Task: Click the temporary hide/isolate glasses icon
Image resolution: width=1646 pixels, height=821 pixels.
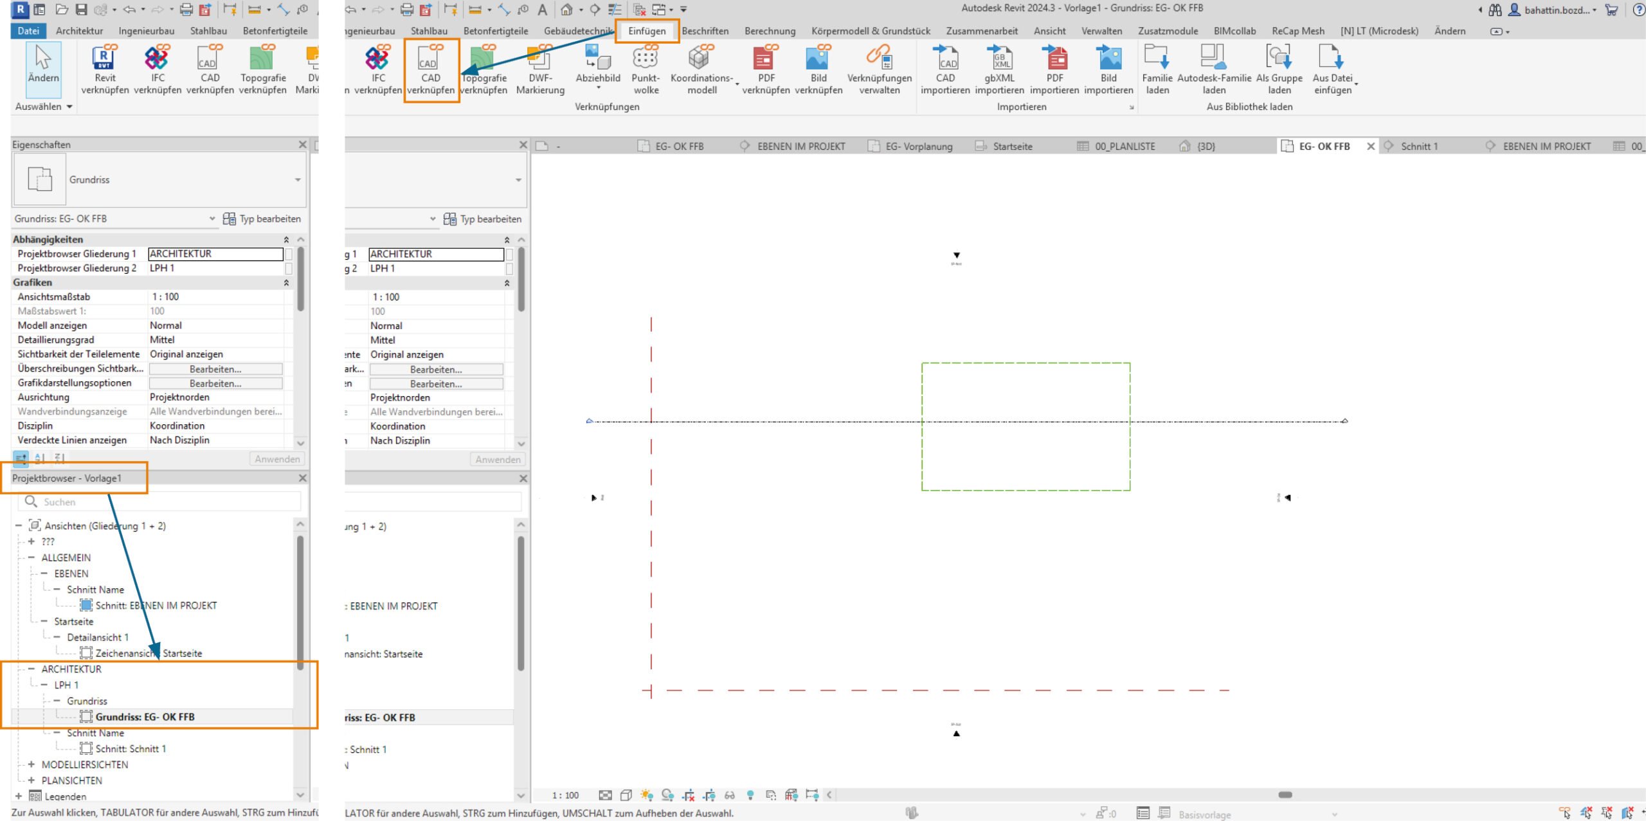Action: coord(729,795)
